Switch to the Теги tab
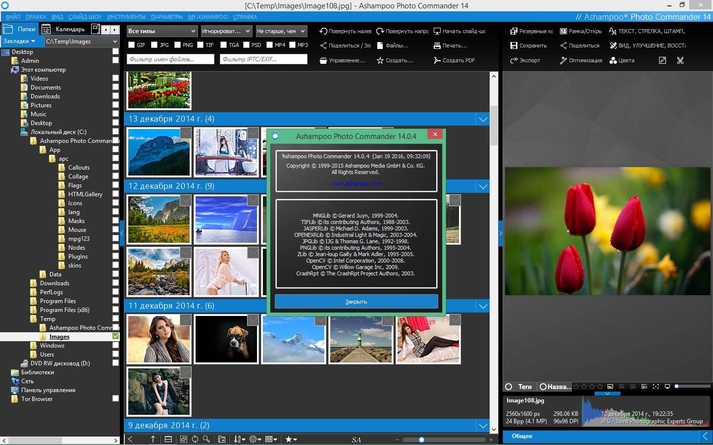The width and height of the screenshot is (713, 445). tap(520, 387)
